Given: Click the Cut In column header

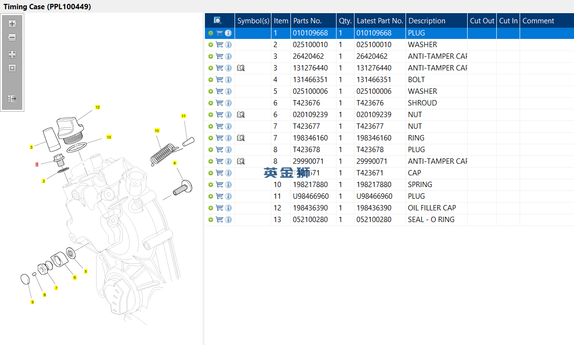Looking at the screenshot, I should 508,20.
